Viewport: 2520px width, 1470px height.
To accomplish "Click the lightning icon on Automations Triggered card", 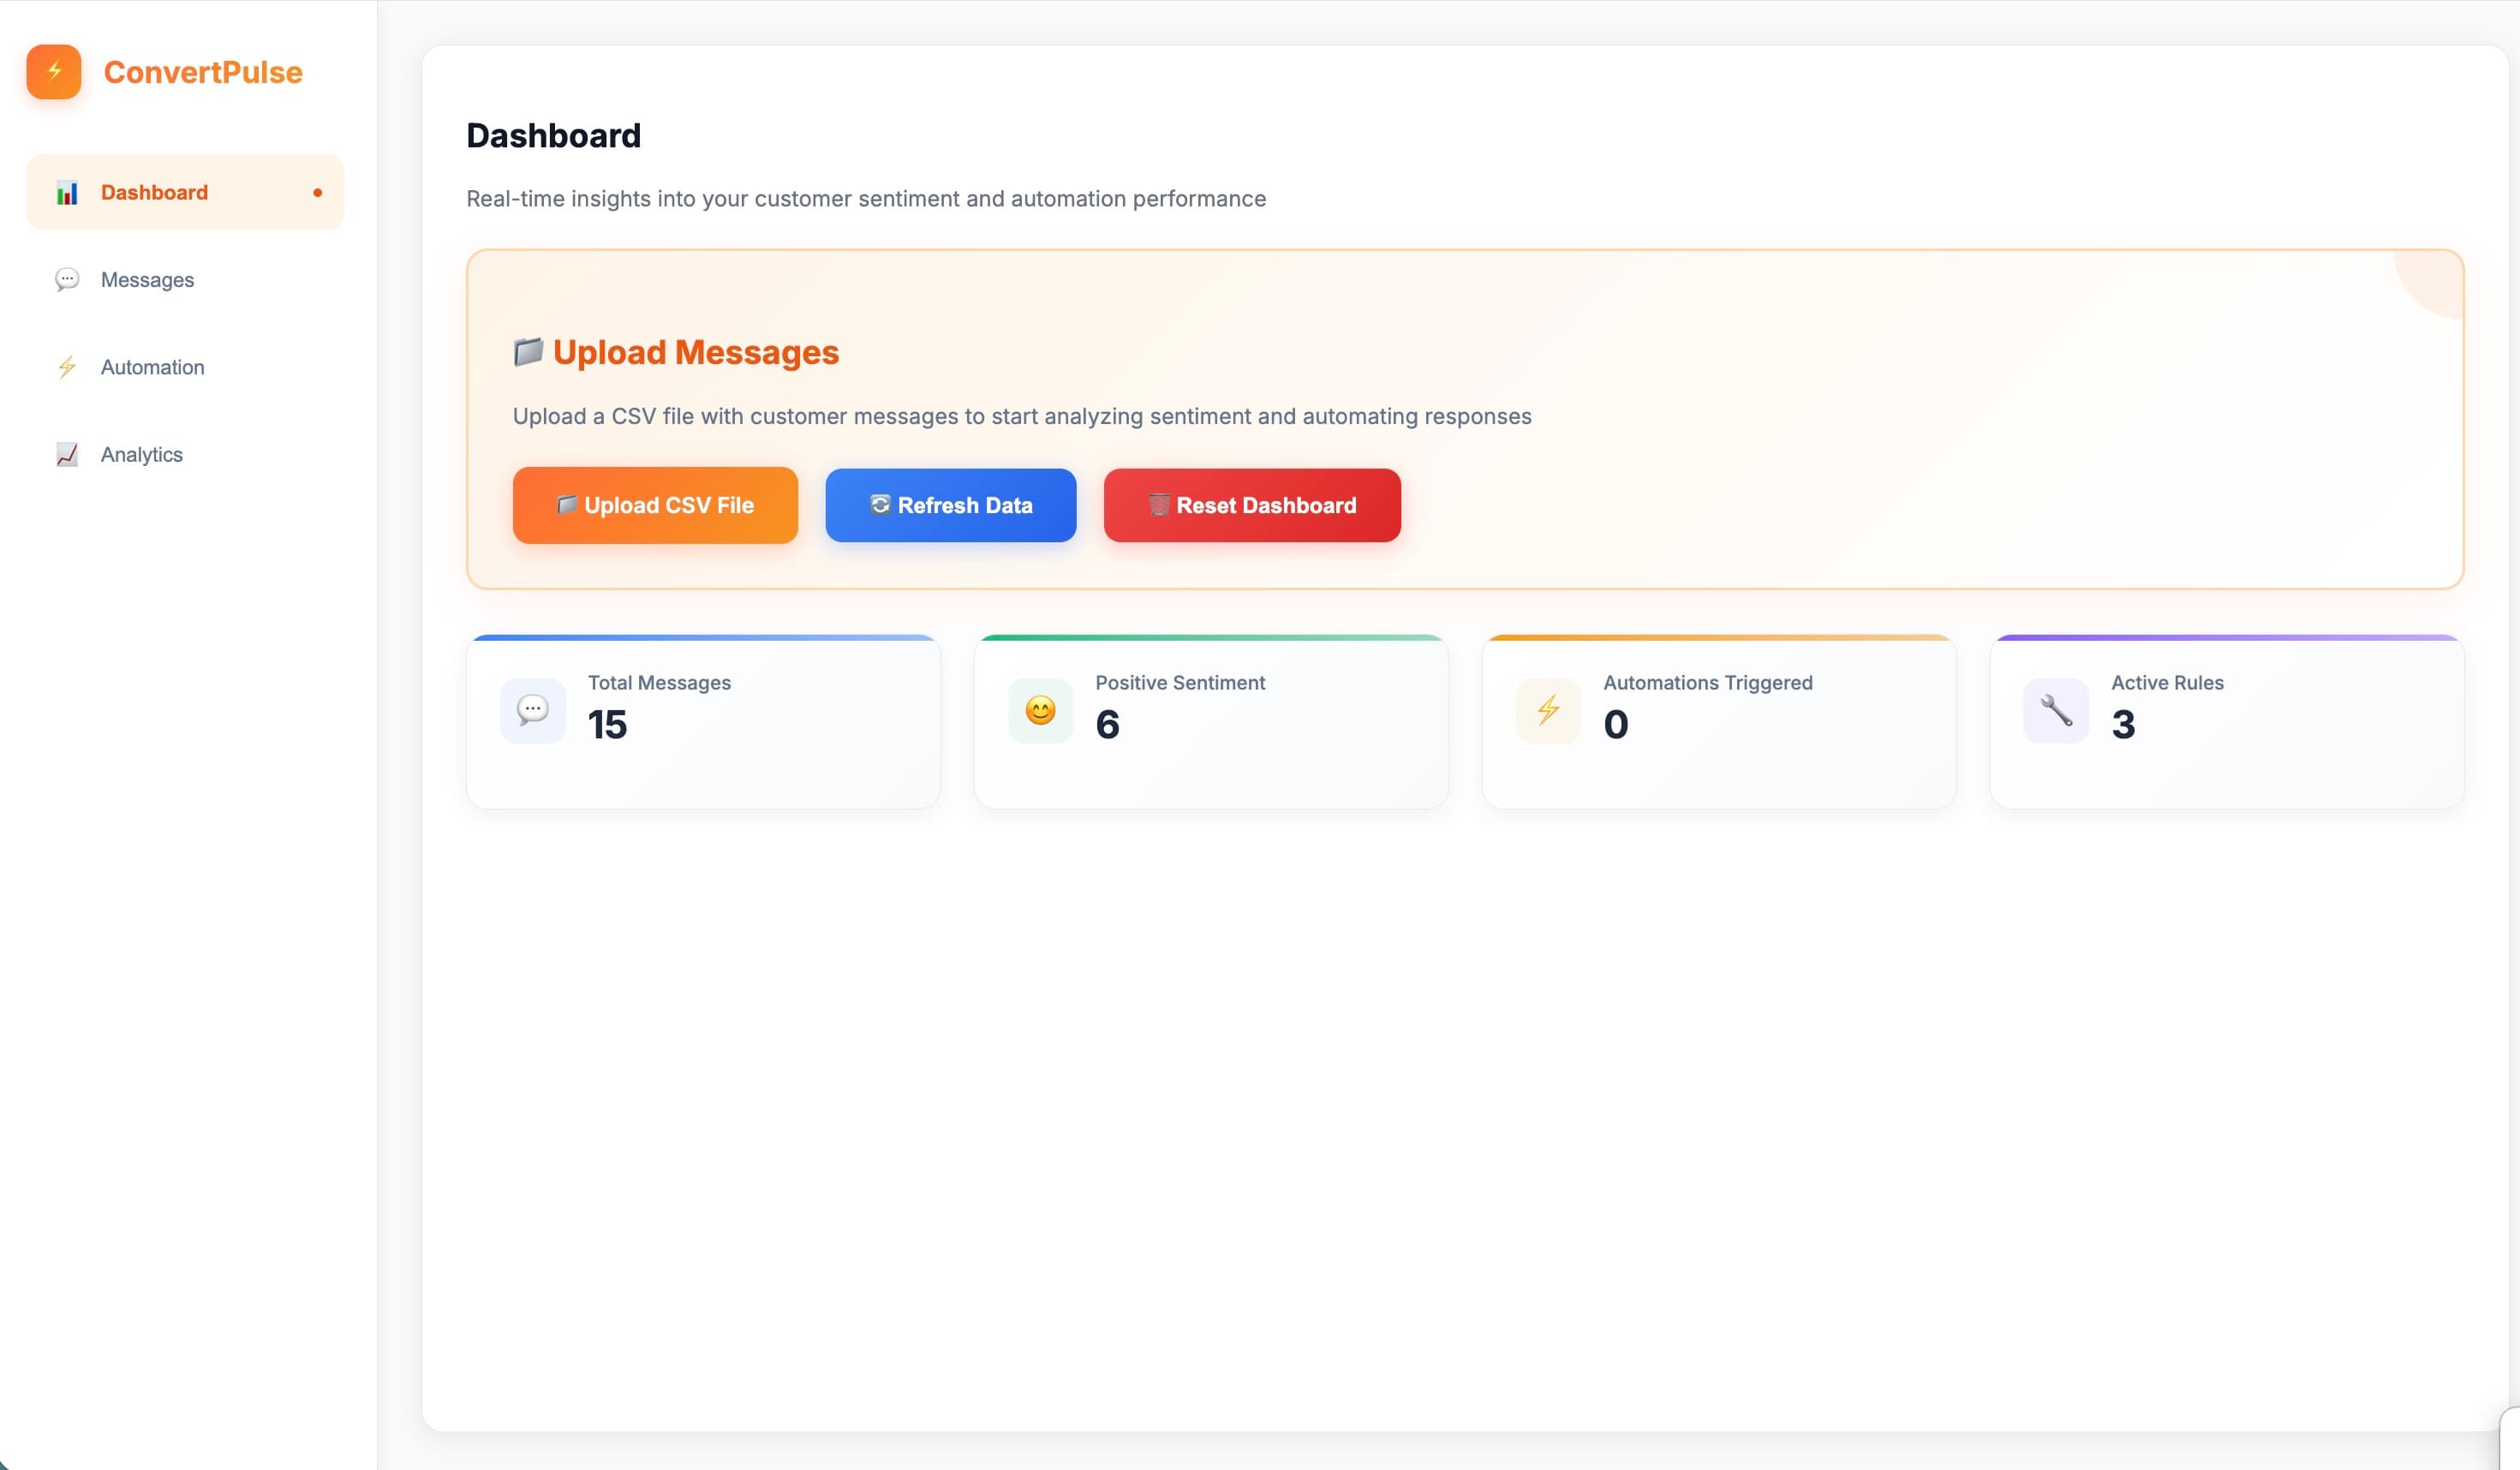I will tap(1548, 710).
